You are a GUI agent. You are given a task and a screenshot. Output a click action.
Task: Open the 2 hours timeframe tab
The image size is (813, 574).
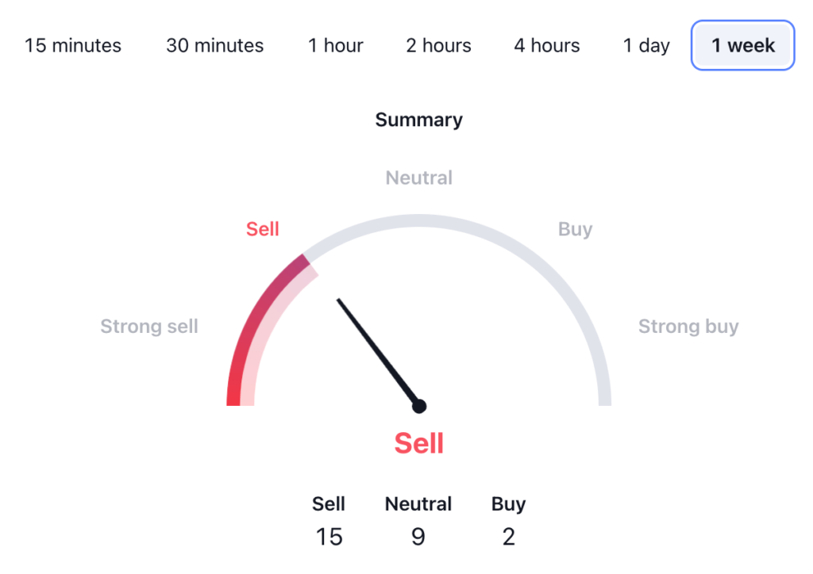[438, 45]
